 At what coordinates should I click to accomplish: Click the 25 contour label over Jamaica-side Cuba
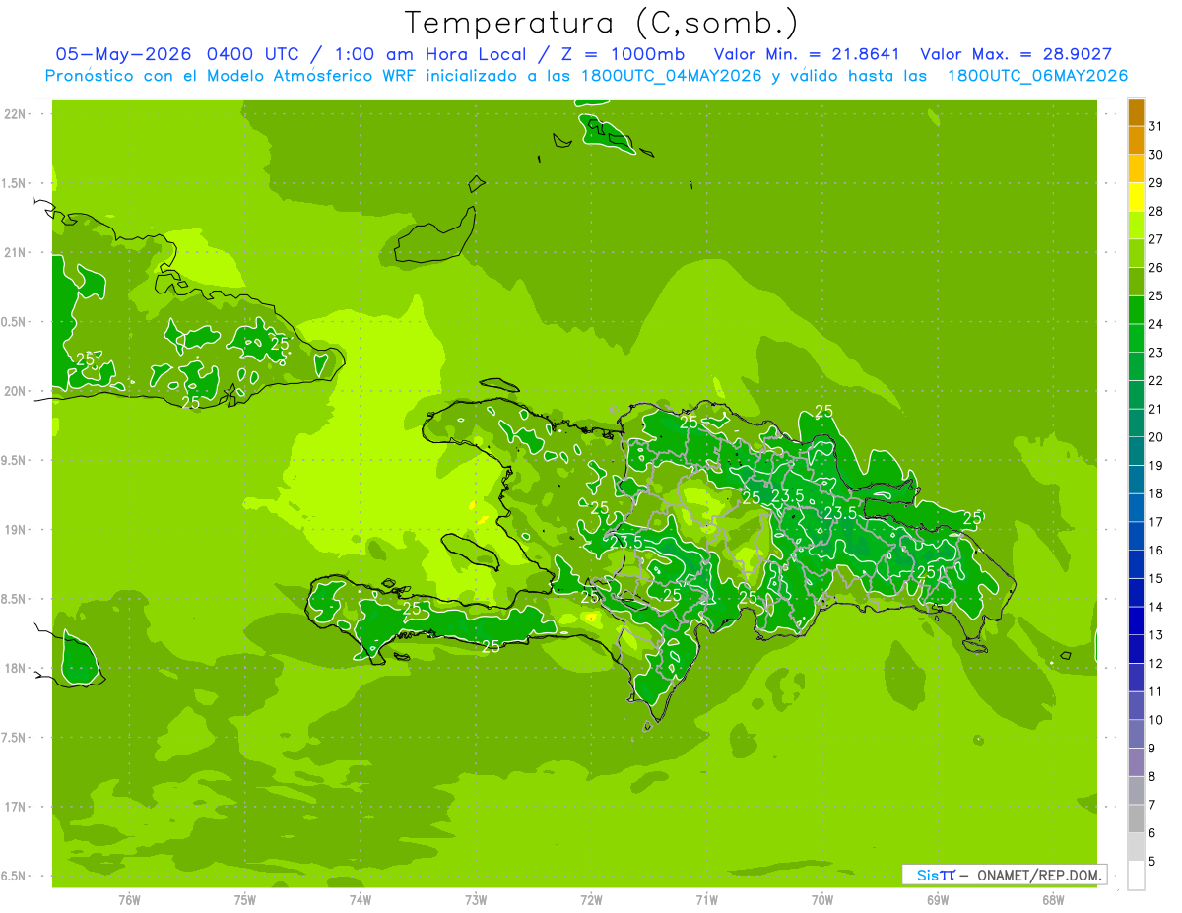click(x=191, y=403)
